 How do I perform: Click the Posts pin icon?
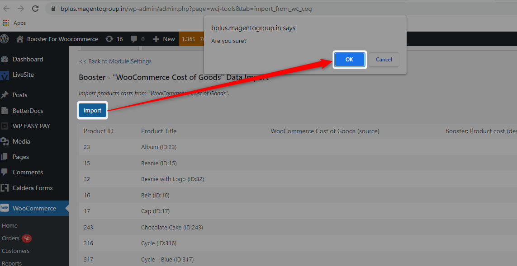pyautogui.click(x=5, y=95)
